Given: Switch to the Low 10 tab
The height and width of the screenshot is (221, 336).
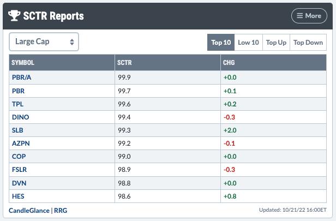Looking at the screenshot, I should pos(248,43).
